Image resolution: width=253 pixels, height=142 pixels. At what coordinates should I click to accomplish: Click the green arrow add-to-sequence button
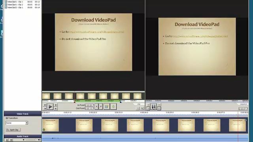pos(113,106)
